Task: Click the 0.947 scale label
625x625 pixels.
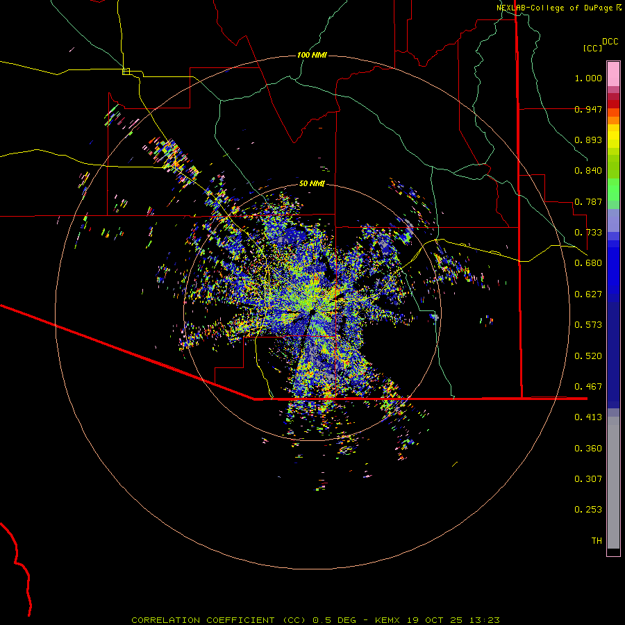Action: coord(588,109)
